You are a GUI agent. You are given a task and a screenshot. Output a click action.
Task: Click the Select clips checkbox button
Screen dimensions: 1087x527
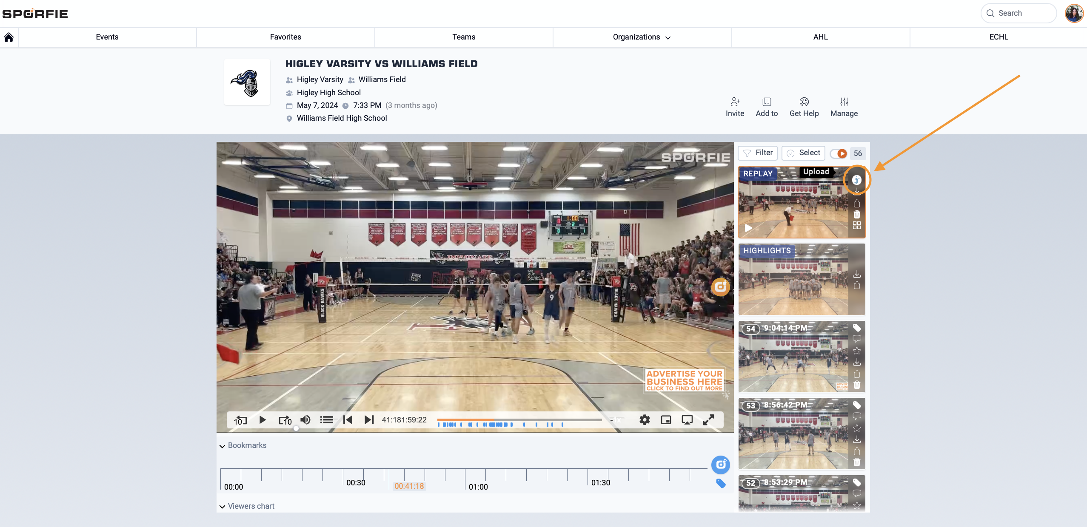803,153
